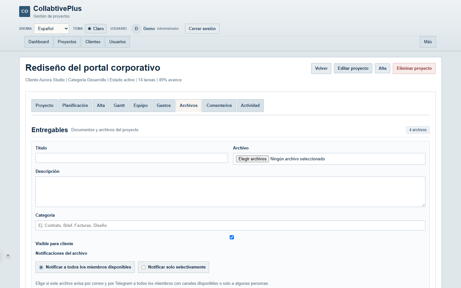Click the 4 archivos badge
This screenshot has width=461, height=288.
point(418,130)
